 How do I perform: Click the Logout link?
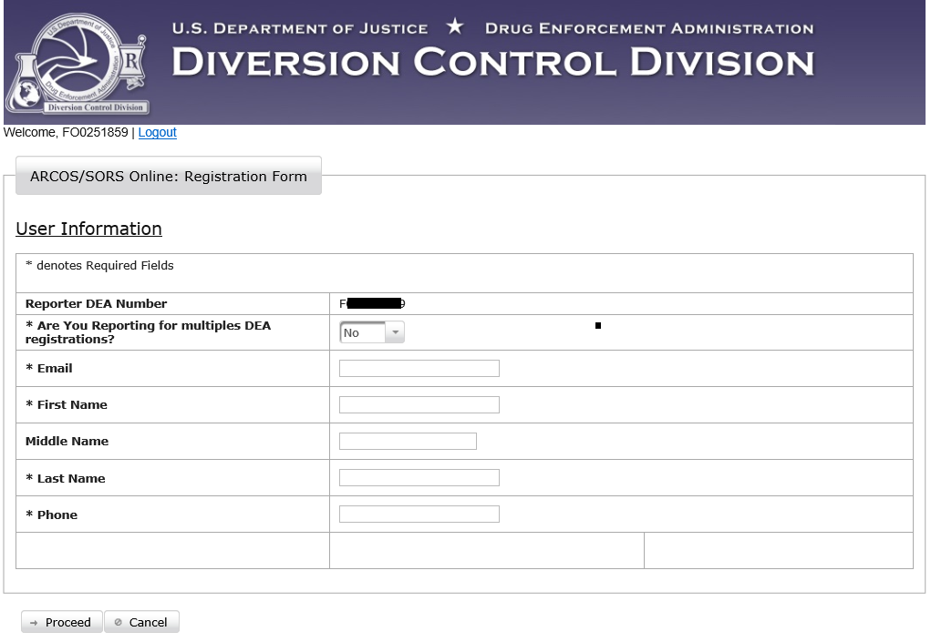157,133
